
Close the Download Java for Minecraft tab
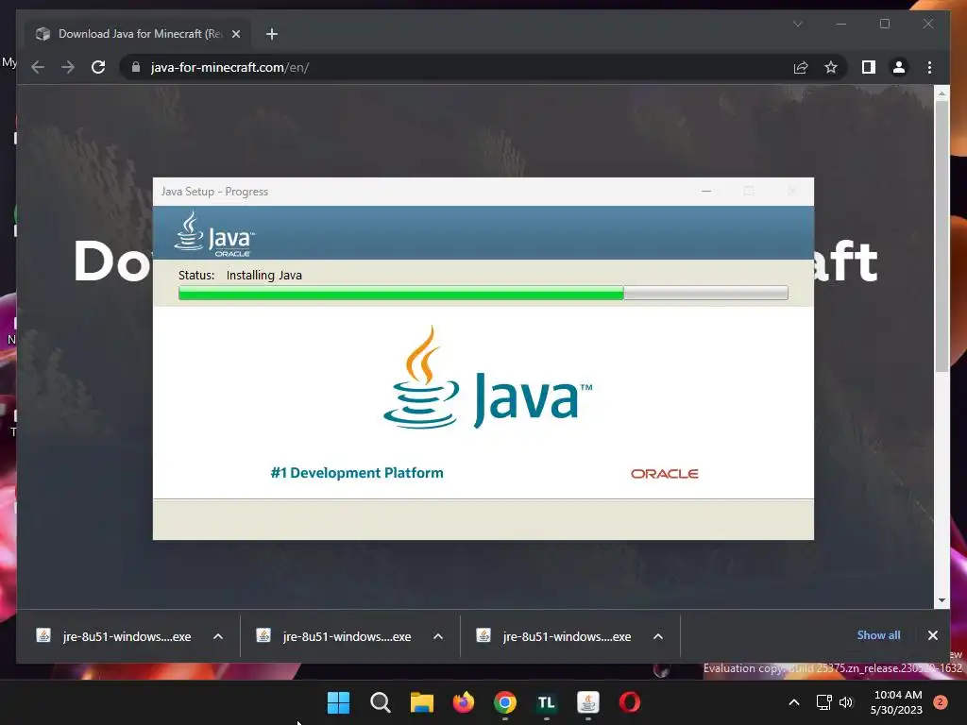click(235, 34)
